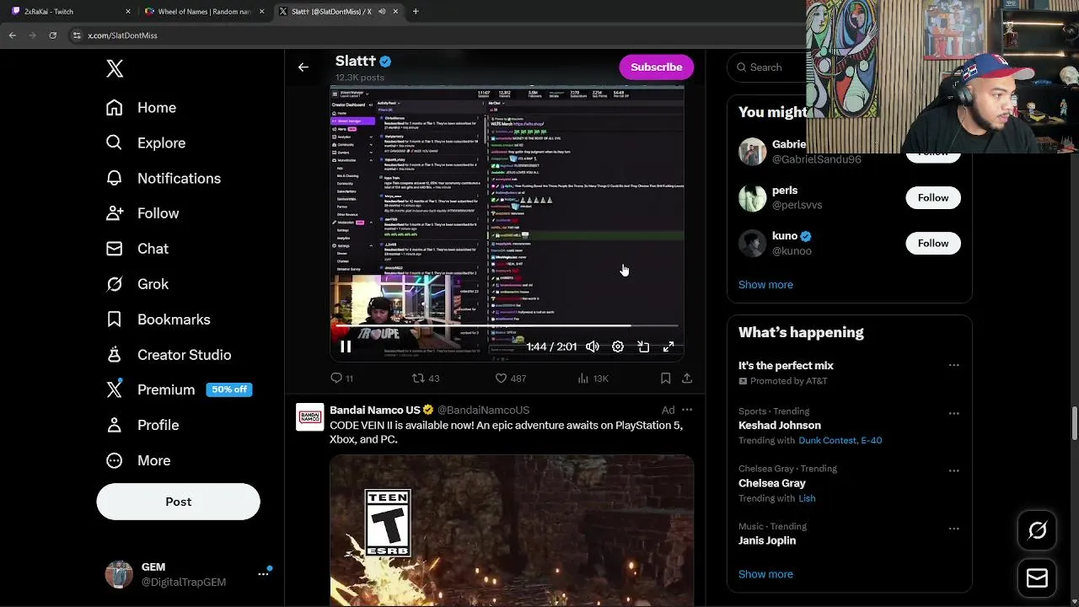Open Bandai Namco US profile avatar

[309, 416]
